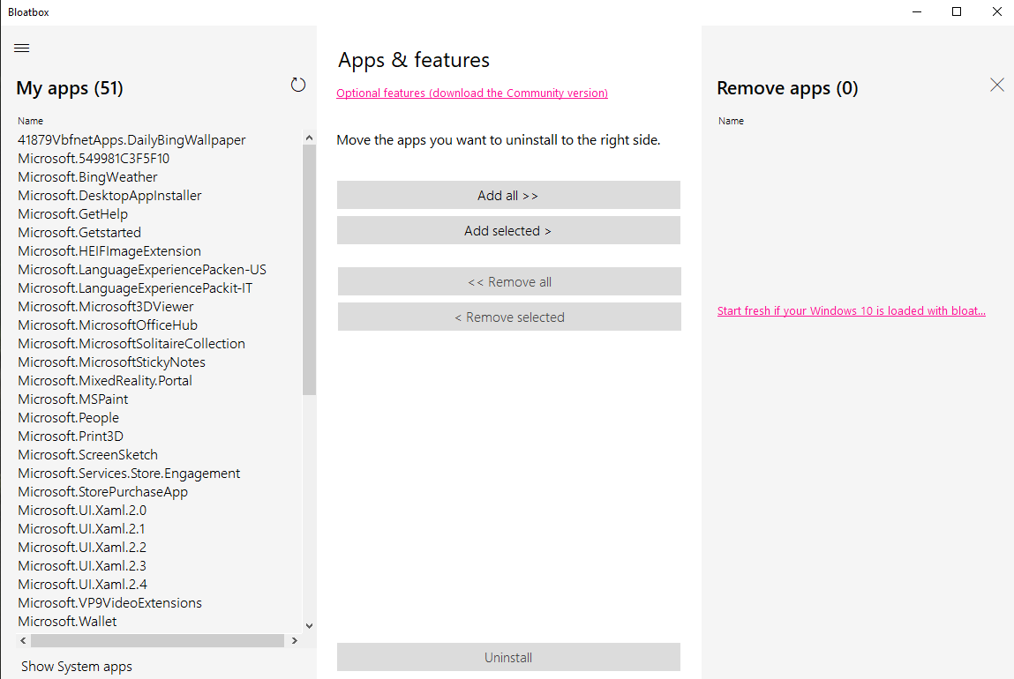Viewport: 1014px width, 679px height.
Task: Select Microsoft.GetHelp app
Action: (73, 214)
